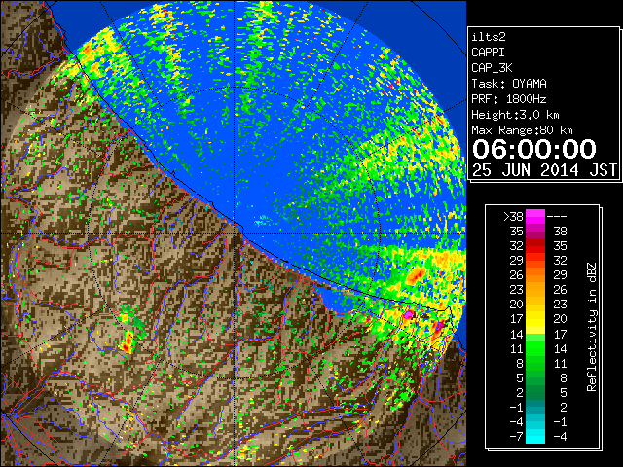The image size is (623, 467).
Task: Click the PRF: 1800Hz value
Action: (509, 99)
